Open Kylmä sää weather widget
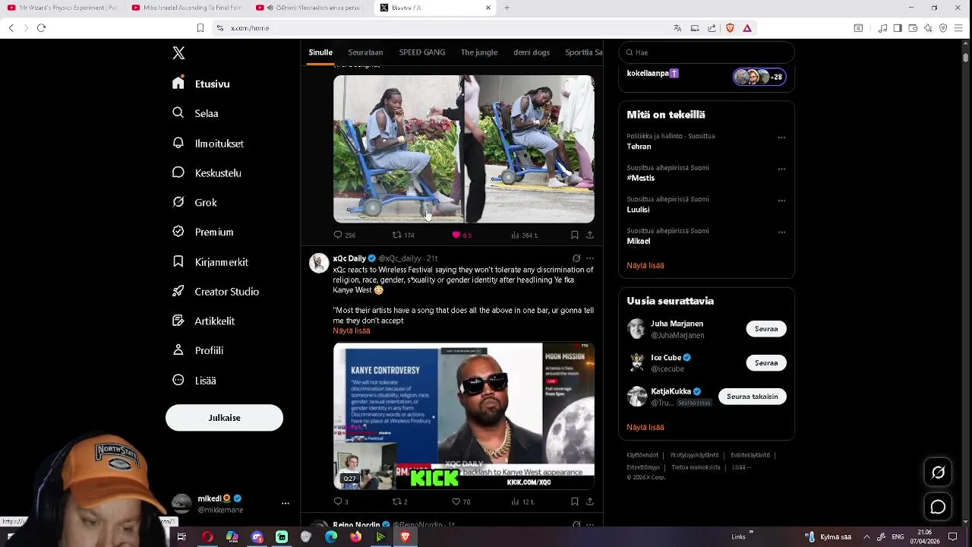Viewport: 972px width, 547px height. 828,537
